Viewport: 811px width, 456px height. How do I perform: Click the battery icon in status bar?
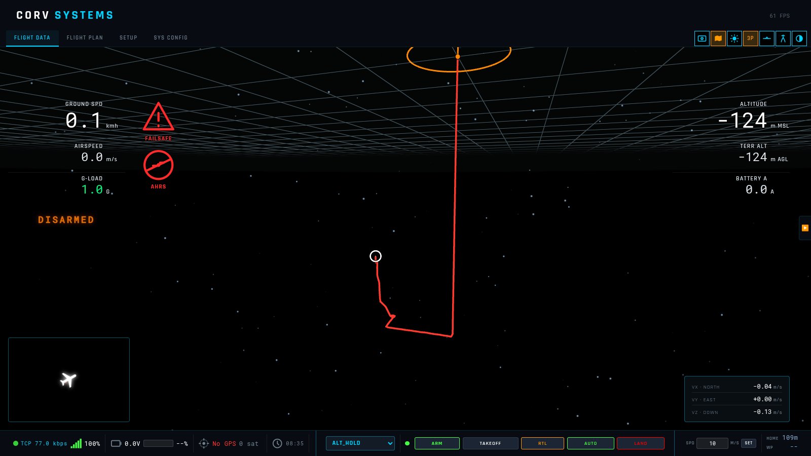116,443
